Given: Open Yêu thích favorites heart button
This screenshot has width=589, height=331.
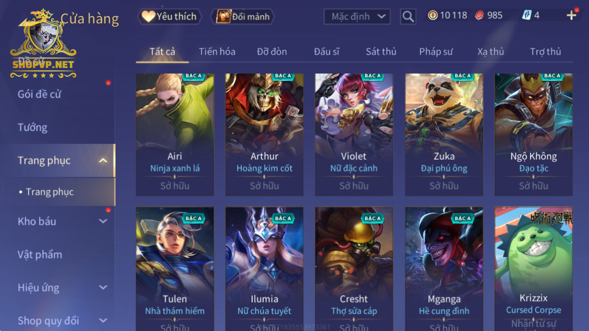Looking at the screenshot, I should pyautogui.click(x=169, y=16).
